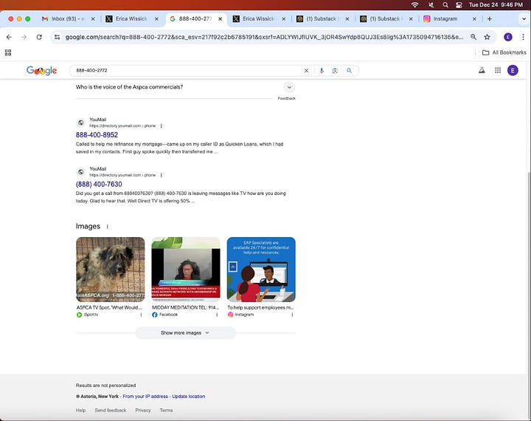
Task: Click the Google logo
Action: pos(41,71)
